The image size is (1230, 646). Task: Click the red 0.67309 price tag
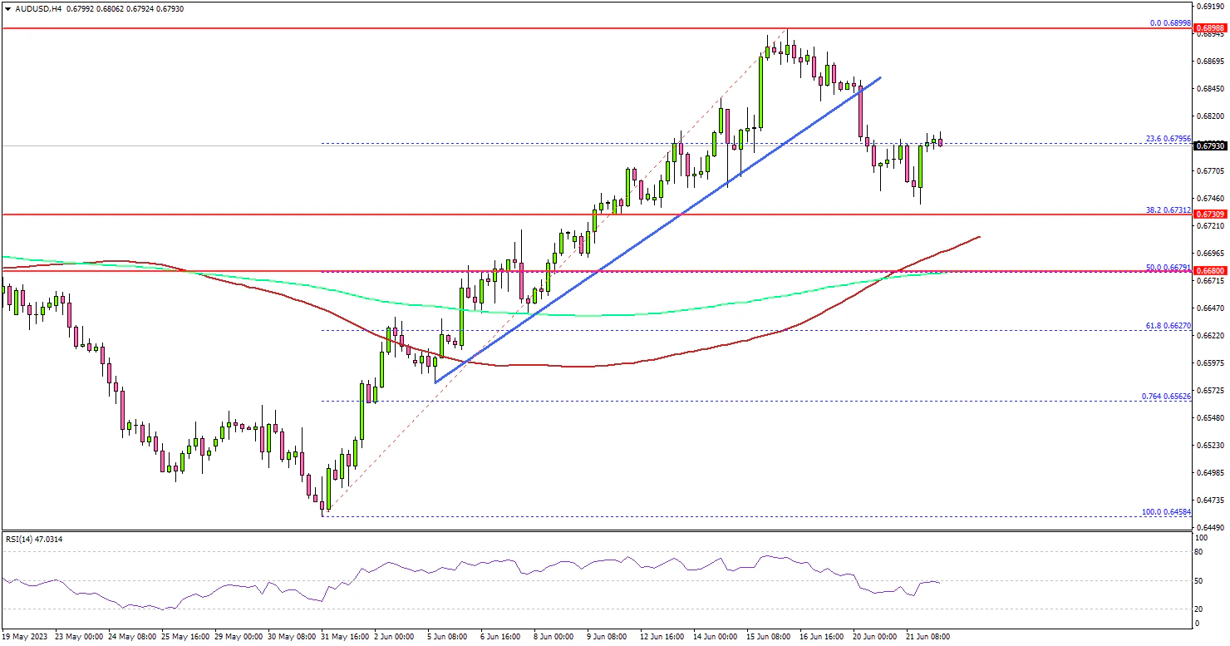pos(1208,215)
